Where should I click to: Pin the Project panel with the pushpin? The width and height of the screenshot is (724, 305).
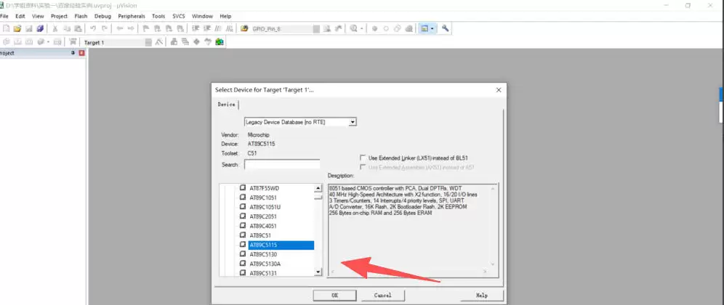coord(73,53)
